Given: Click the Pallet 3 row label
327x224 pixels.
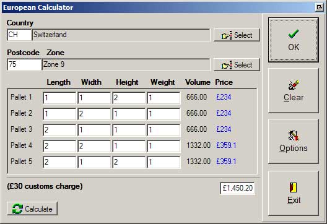Looking at the screenshot, I should click(x=21, y=129).
